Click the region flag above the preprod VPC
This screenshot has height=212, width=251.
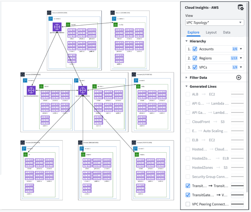point(82,148)
